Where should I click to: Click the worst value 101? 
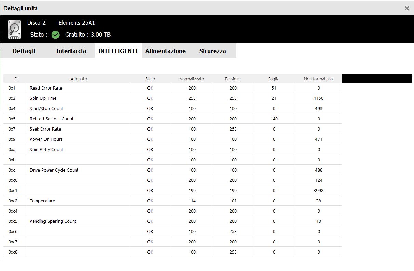pyautogui.click(x=233, y=201)
